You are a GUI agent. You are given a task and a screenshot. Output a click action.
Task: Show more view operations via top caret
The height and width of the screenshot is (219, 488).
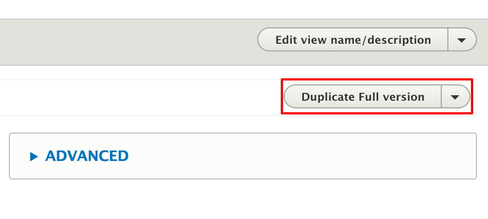coord(462,40)
